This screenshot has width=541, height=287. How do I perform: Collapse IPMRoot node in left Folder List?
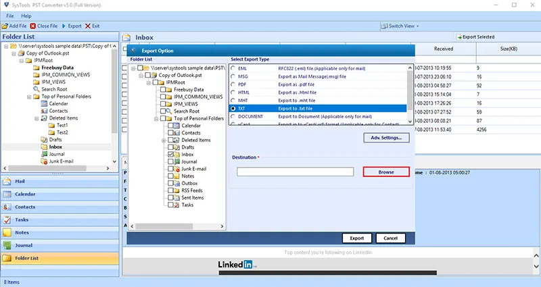tap(22, 61)
